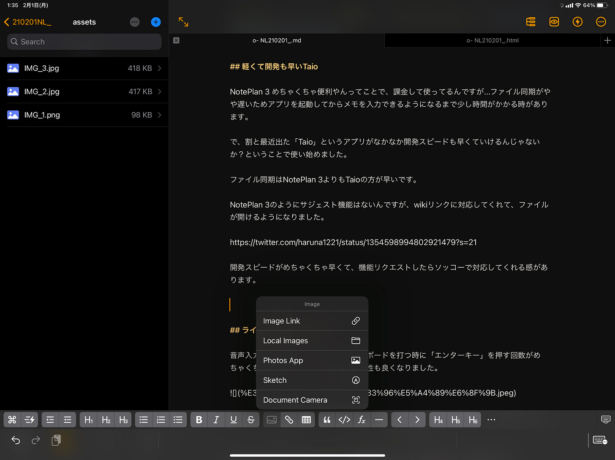Insert a link with chain icon
Screen dimensions: 615x460
click(289, 420)
